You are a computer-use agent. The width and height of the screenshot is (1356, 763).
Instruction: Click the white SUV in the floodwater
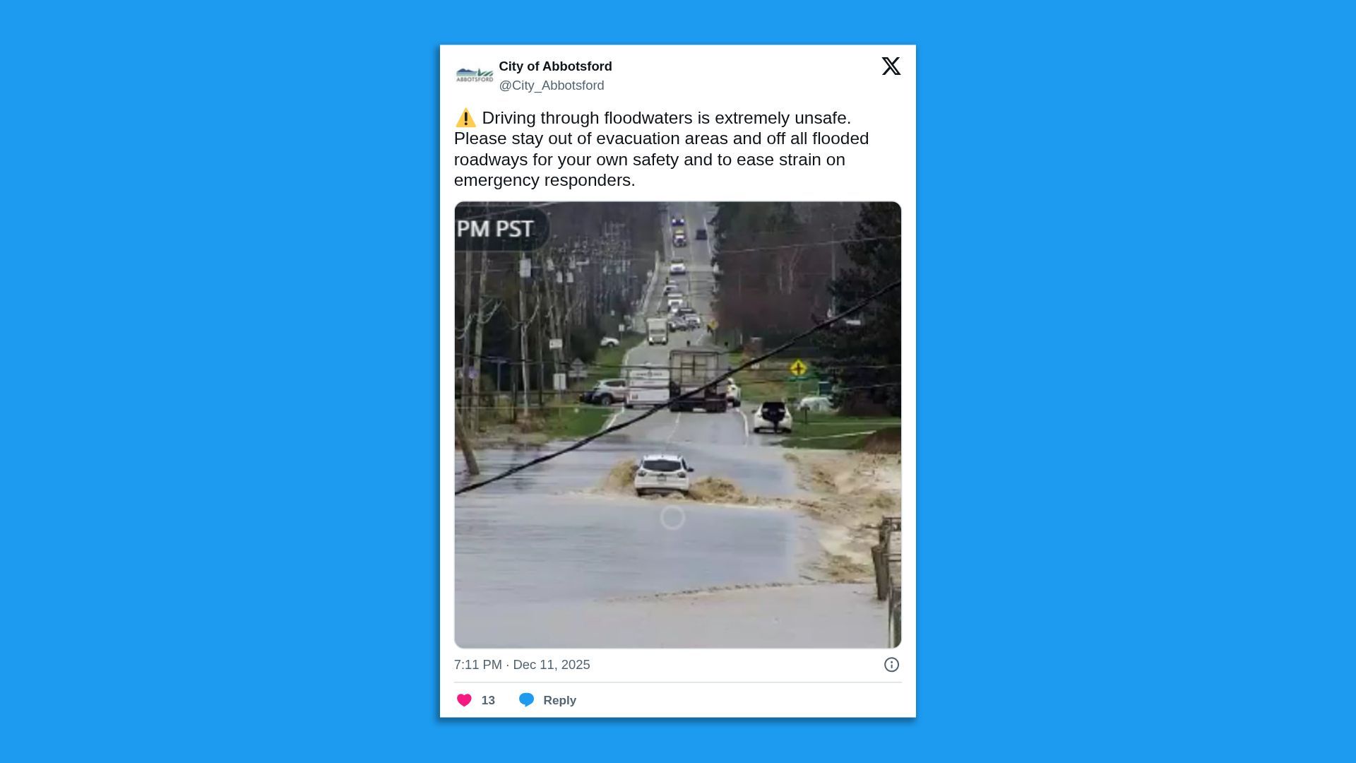[x=662, y=475]
